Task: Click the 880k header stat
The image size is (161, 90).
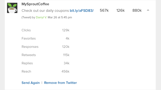Action: click(x=137, y=10)
